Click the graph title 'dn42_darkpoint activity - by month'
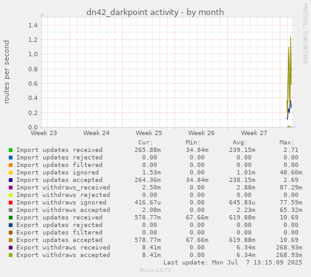Screen dimensions: 311x277 (x=155, y=13)
